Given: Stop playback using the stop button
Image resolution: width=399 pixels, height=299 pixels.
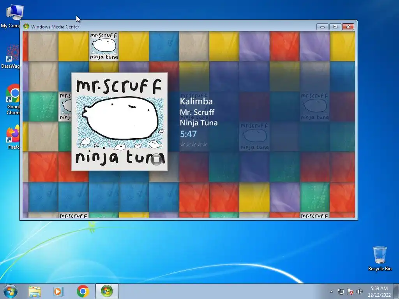Looking at the screenshot, I should (x=157, y=159).
